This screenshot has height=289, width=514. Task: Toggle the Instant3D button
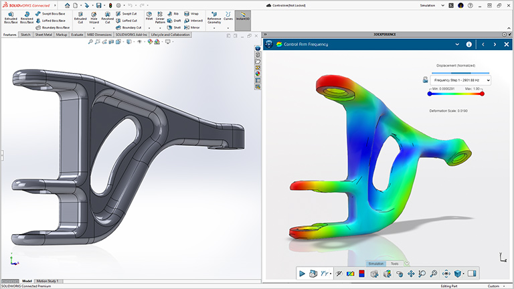(244, 19)
